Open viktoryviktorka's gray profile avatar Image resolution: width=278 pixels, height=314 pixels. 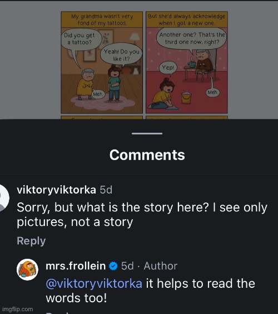point(2,198)
